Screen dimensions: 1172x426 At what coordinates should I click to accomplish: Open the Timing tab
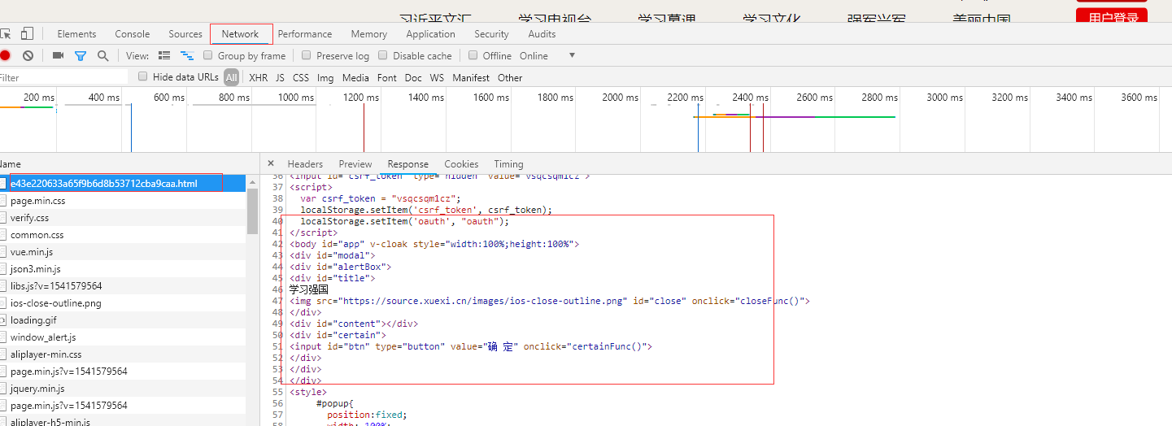[508, 164]
